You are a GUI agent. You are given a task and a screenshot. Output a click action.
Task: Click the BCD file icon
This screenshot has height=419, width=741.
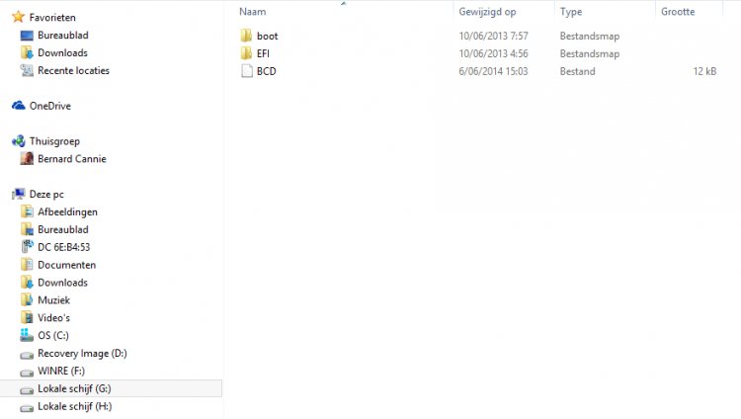pyautogui.click(x=247, y=71)
